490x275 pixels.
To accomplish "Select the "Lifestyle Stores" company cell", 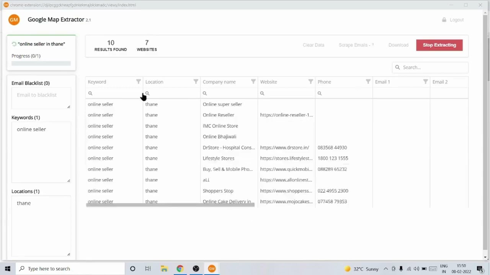I will (x=229, y=158).
